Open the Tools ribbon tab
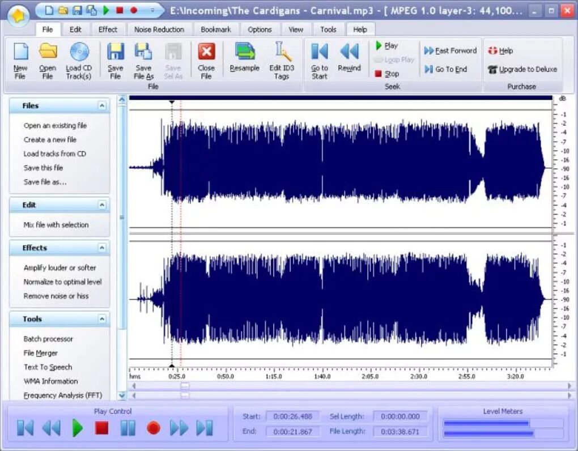578x451 pixels. coord(328,29)
